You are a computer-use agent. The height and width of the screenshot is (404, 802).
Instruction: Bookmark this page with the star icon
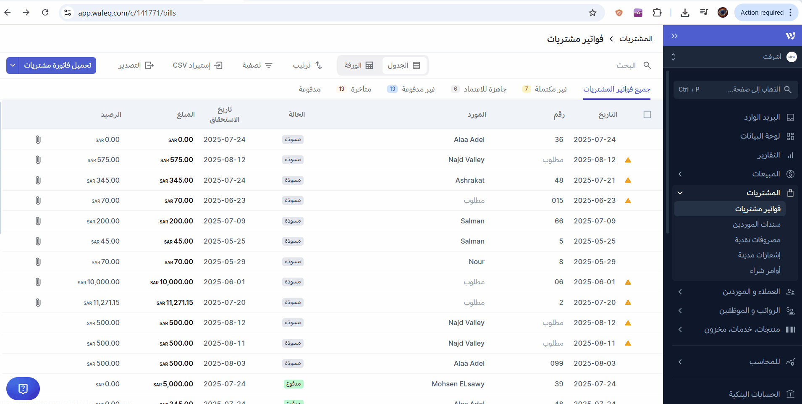592,13
